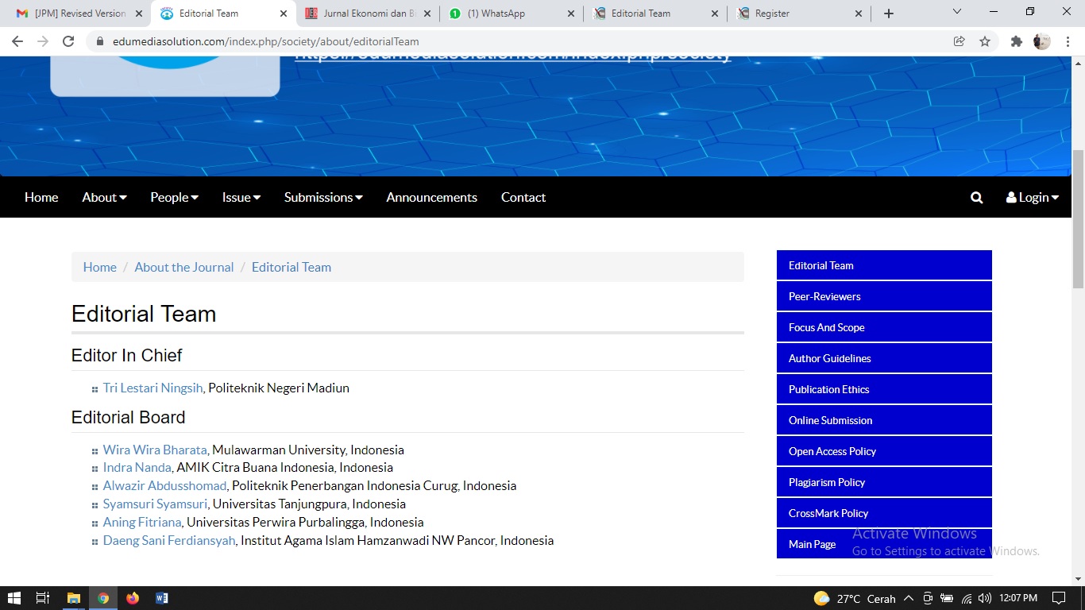
Task: Bookmark this page with the star icon
Action: [985, 41]
